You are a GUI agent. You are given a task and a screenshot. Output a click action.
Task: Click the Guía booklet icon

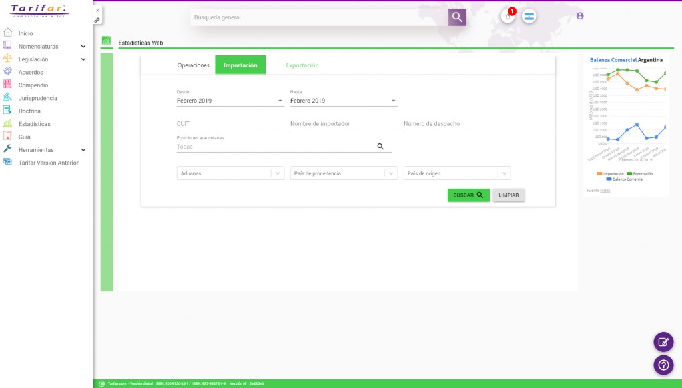pos(7,136)
